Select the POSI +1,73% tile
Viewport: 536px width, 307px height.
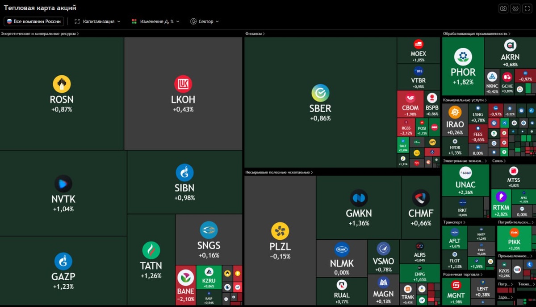point(422,127)
